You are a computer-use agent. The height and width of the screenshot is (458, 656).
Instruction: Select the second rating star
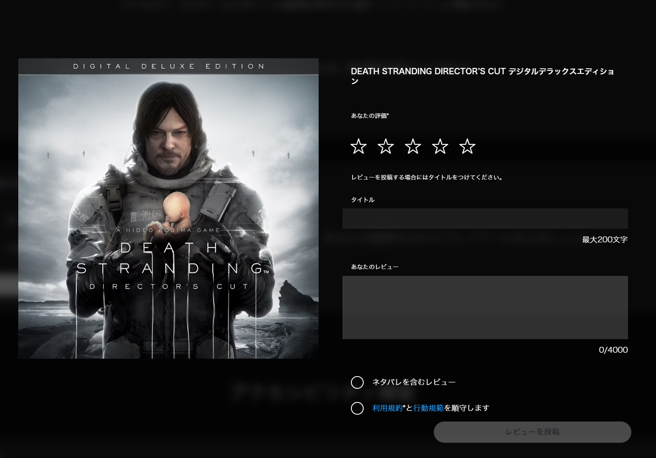386,146
